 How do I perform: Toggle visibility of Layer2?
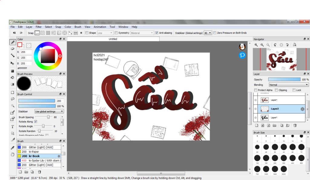click(256, 109)
